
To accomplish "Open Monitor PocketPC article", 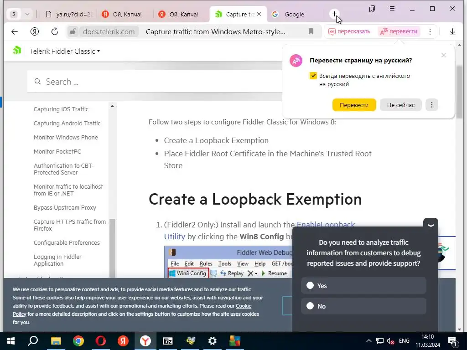I will point(57,151).
